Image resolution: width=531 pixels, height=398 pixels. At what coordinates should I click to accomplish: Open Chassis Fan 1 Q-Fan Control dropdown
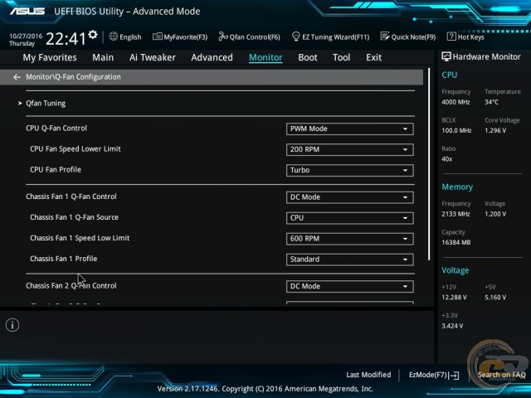click(x=350, y=197)
